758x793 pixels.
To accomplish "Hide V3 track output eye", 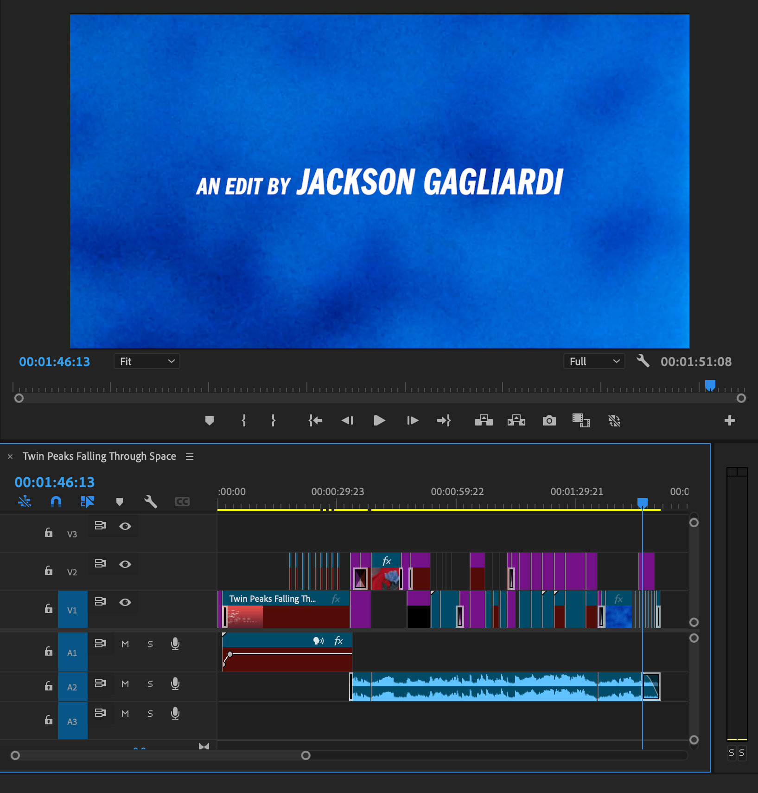I will [x=125, y=526].
